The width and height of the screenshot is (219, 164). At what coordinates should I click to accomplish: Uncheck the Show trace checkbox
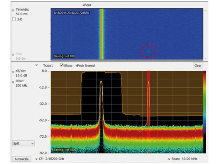point(62,65)
